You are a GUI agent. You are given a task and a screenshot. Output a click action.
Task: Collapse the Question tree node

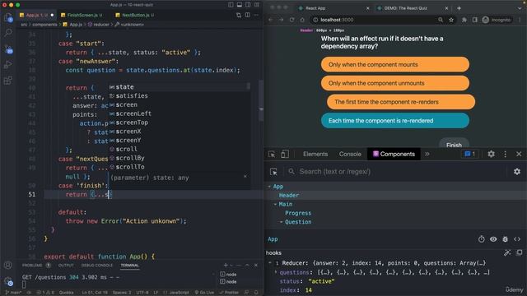point(282,222)
